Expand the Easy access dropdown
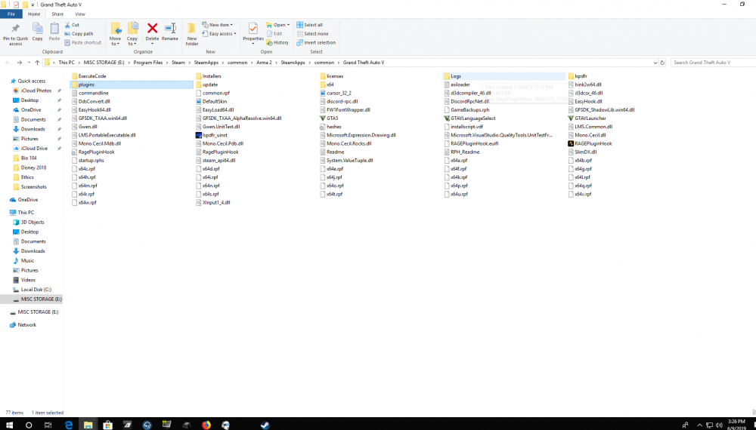Screen dimensions: 756x430 222,34
